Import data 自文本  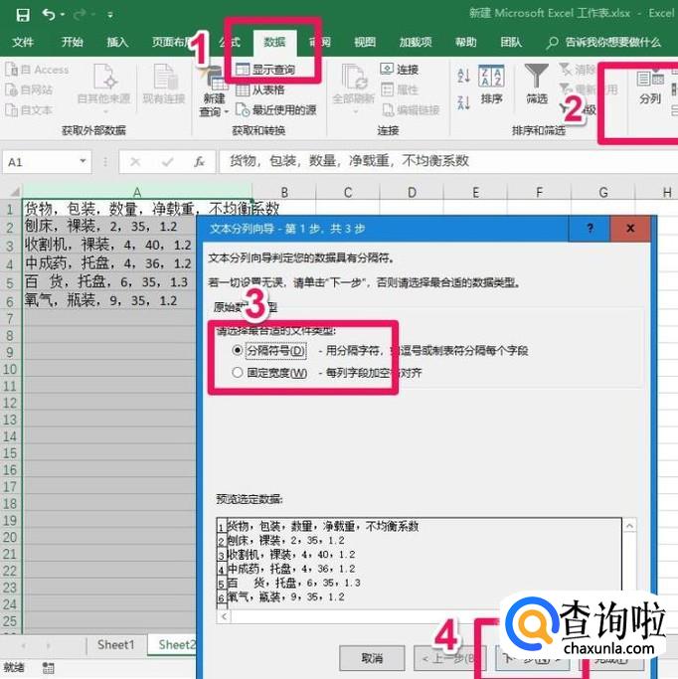30,110
